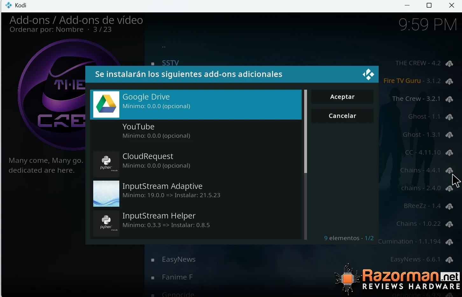Select the YouTube add-on entry
This screenshot has width=462, height=297.
(x=196, y=134)
